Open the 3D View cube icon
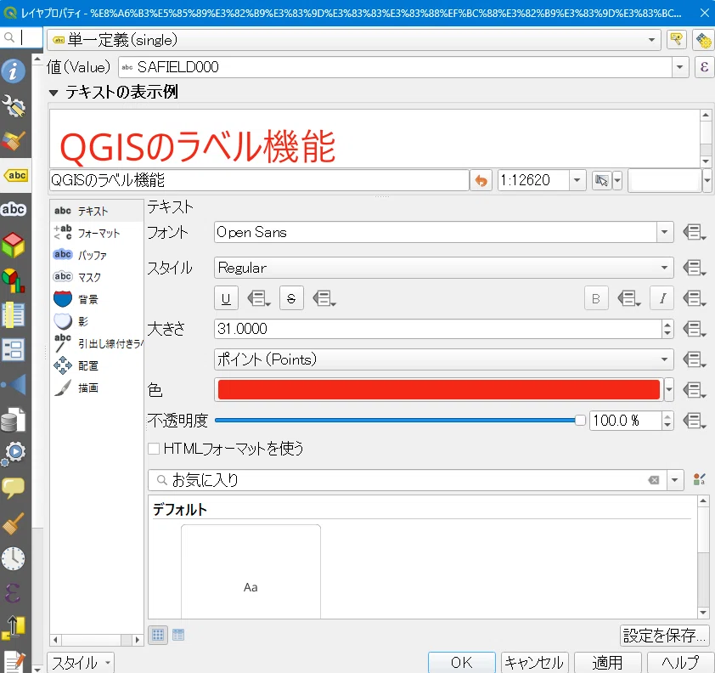Screen dimensions: 715x673 tap(14, 245)
